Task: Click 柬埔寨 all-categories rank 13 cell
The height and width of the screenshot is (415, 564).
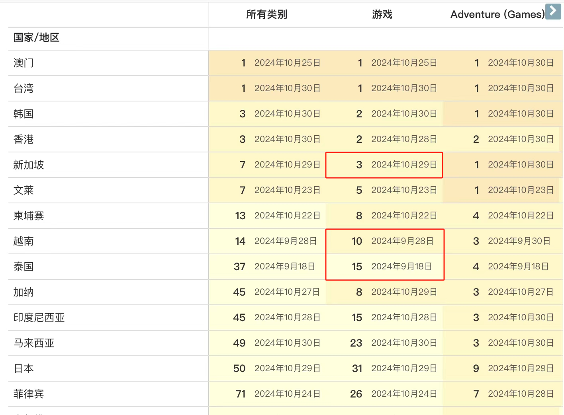Action: (267, 216)
